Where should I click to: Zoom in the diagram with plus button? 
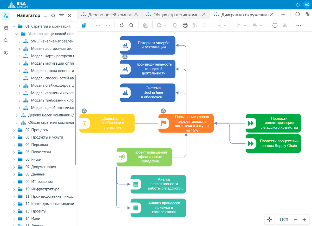pos(304,220)
